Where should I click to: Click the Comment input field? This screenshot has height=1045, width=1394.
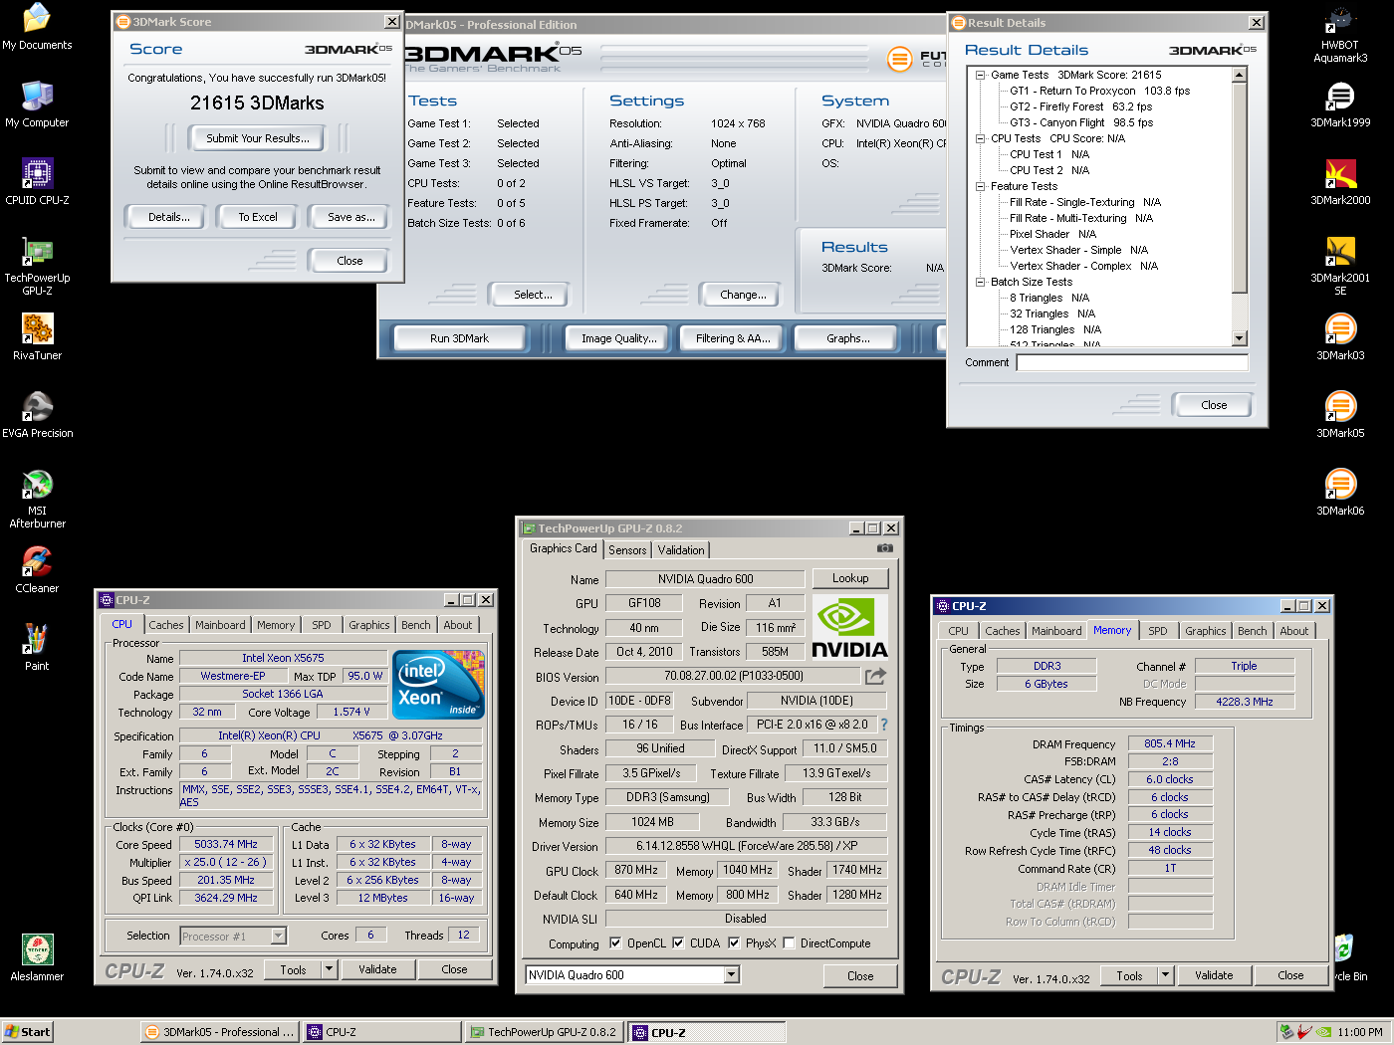pyautogui.click(x=1132, y=362)
